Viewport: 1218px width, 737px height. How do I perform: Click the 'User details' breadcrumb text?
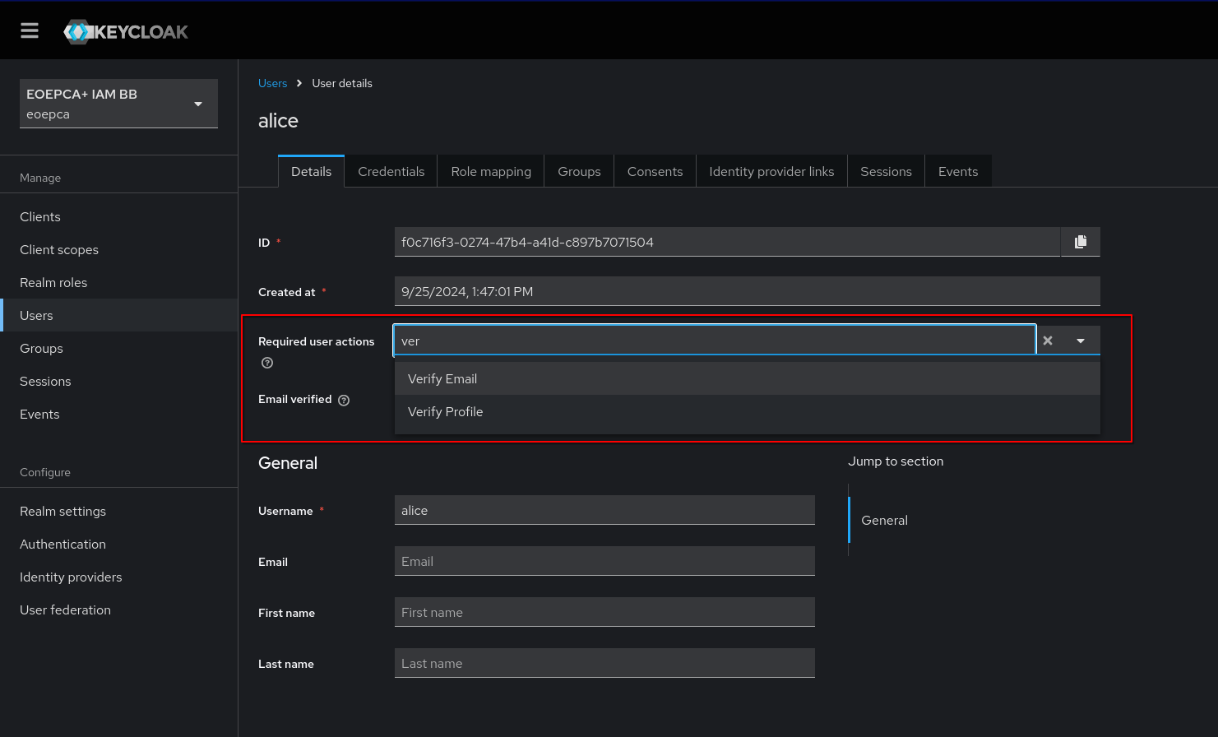tap(342, 83)
